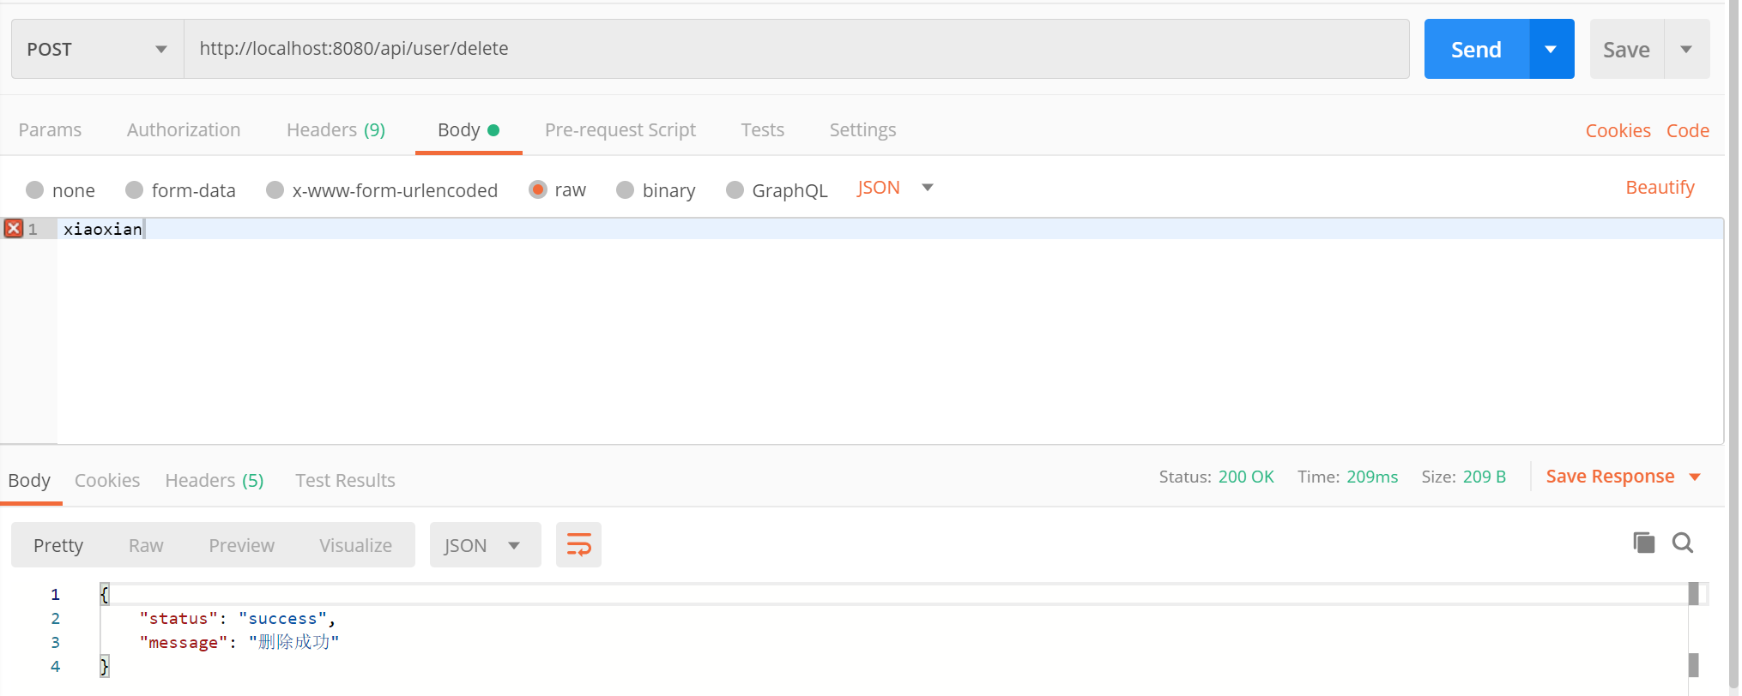Open the response search magnifier
1742x696 pixels.
click(1683, 543)
